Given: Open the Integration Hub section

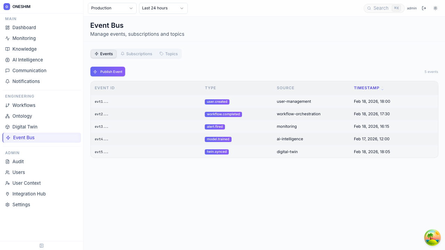Looking at the screenshot, I should 29,194.
